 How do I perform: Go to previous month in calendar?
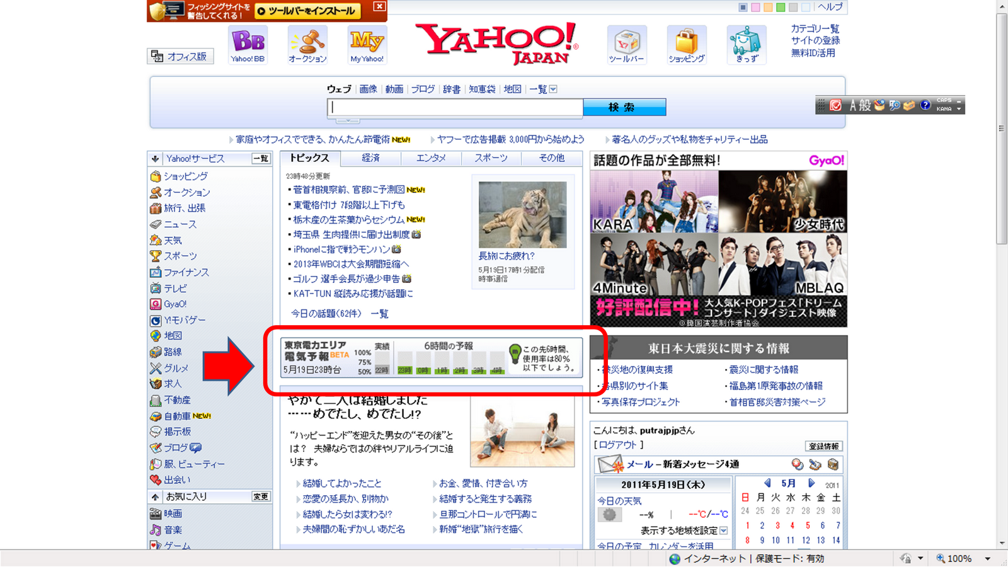click(767, 483)
